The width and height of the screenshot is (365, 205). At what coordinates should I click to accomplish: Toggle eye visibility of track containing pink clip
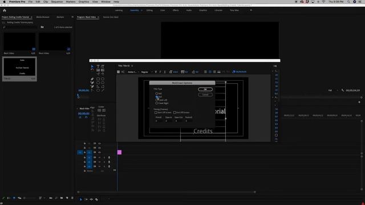(99, 152)
